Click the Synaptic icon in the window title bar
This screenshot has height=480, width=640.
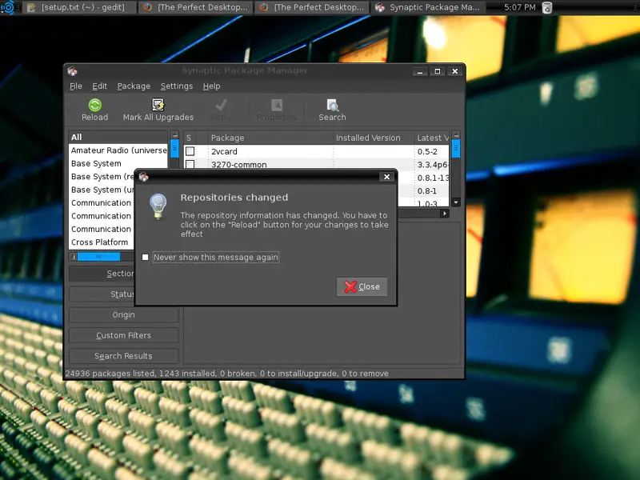[x=73, y=71]
